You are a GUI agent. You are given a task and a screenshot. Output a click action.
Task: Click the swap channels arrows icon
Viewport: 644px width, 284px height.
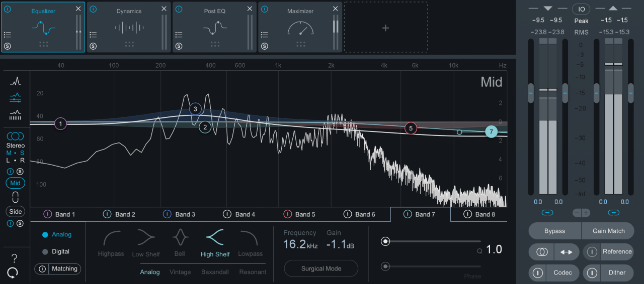[x=566, y=252]
